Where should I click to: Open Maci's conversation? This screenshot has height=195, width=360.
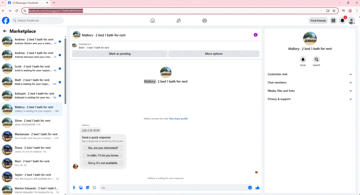32,163
